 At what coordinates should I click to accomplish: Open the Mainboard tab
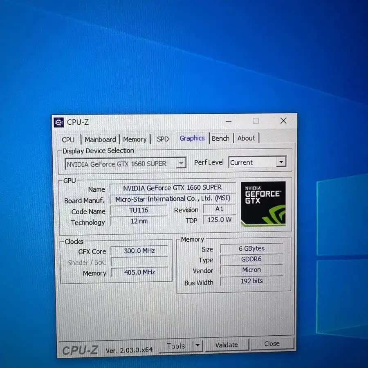coord(100,139)
